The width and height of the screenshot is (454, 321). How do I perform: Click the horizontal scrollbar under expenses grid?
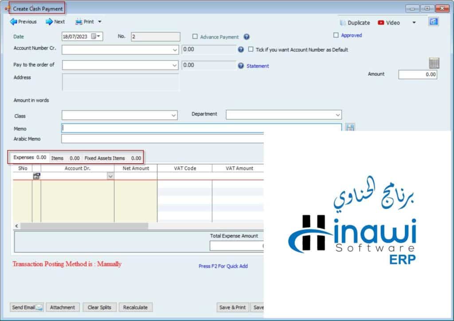pos(84,226)
